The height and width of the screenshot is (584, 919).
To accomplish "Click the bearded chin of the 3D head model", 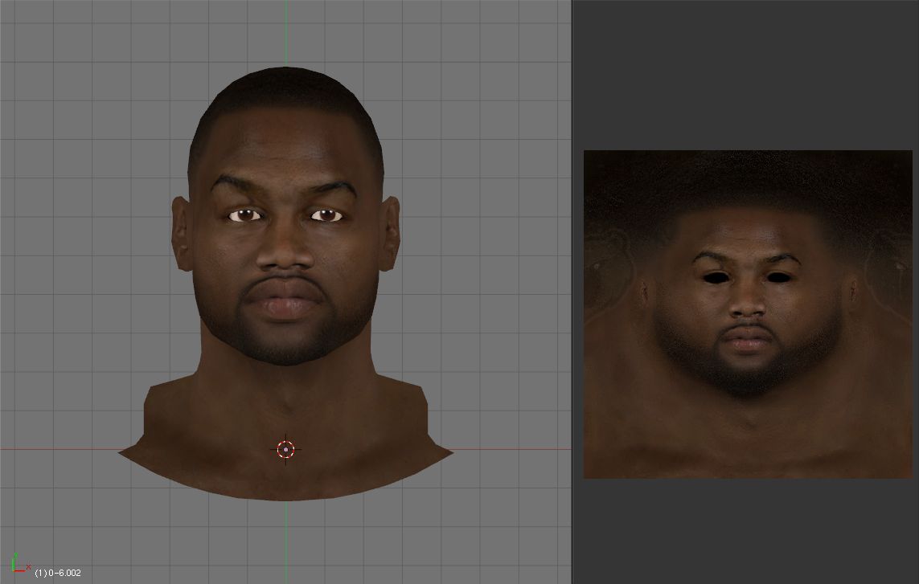I will [x=285, y=345].
